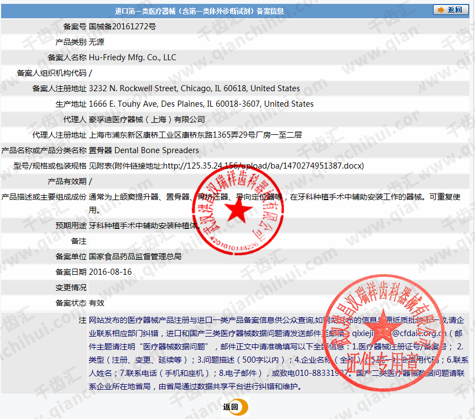Click the filing date 2016-08-16
The image size is (475, 419).
tap(111, 272)
